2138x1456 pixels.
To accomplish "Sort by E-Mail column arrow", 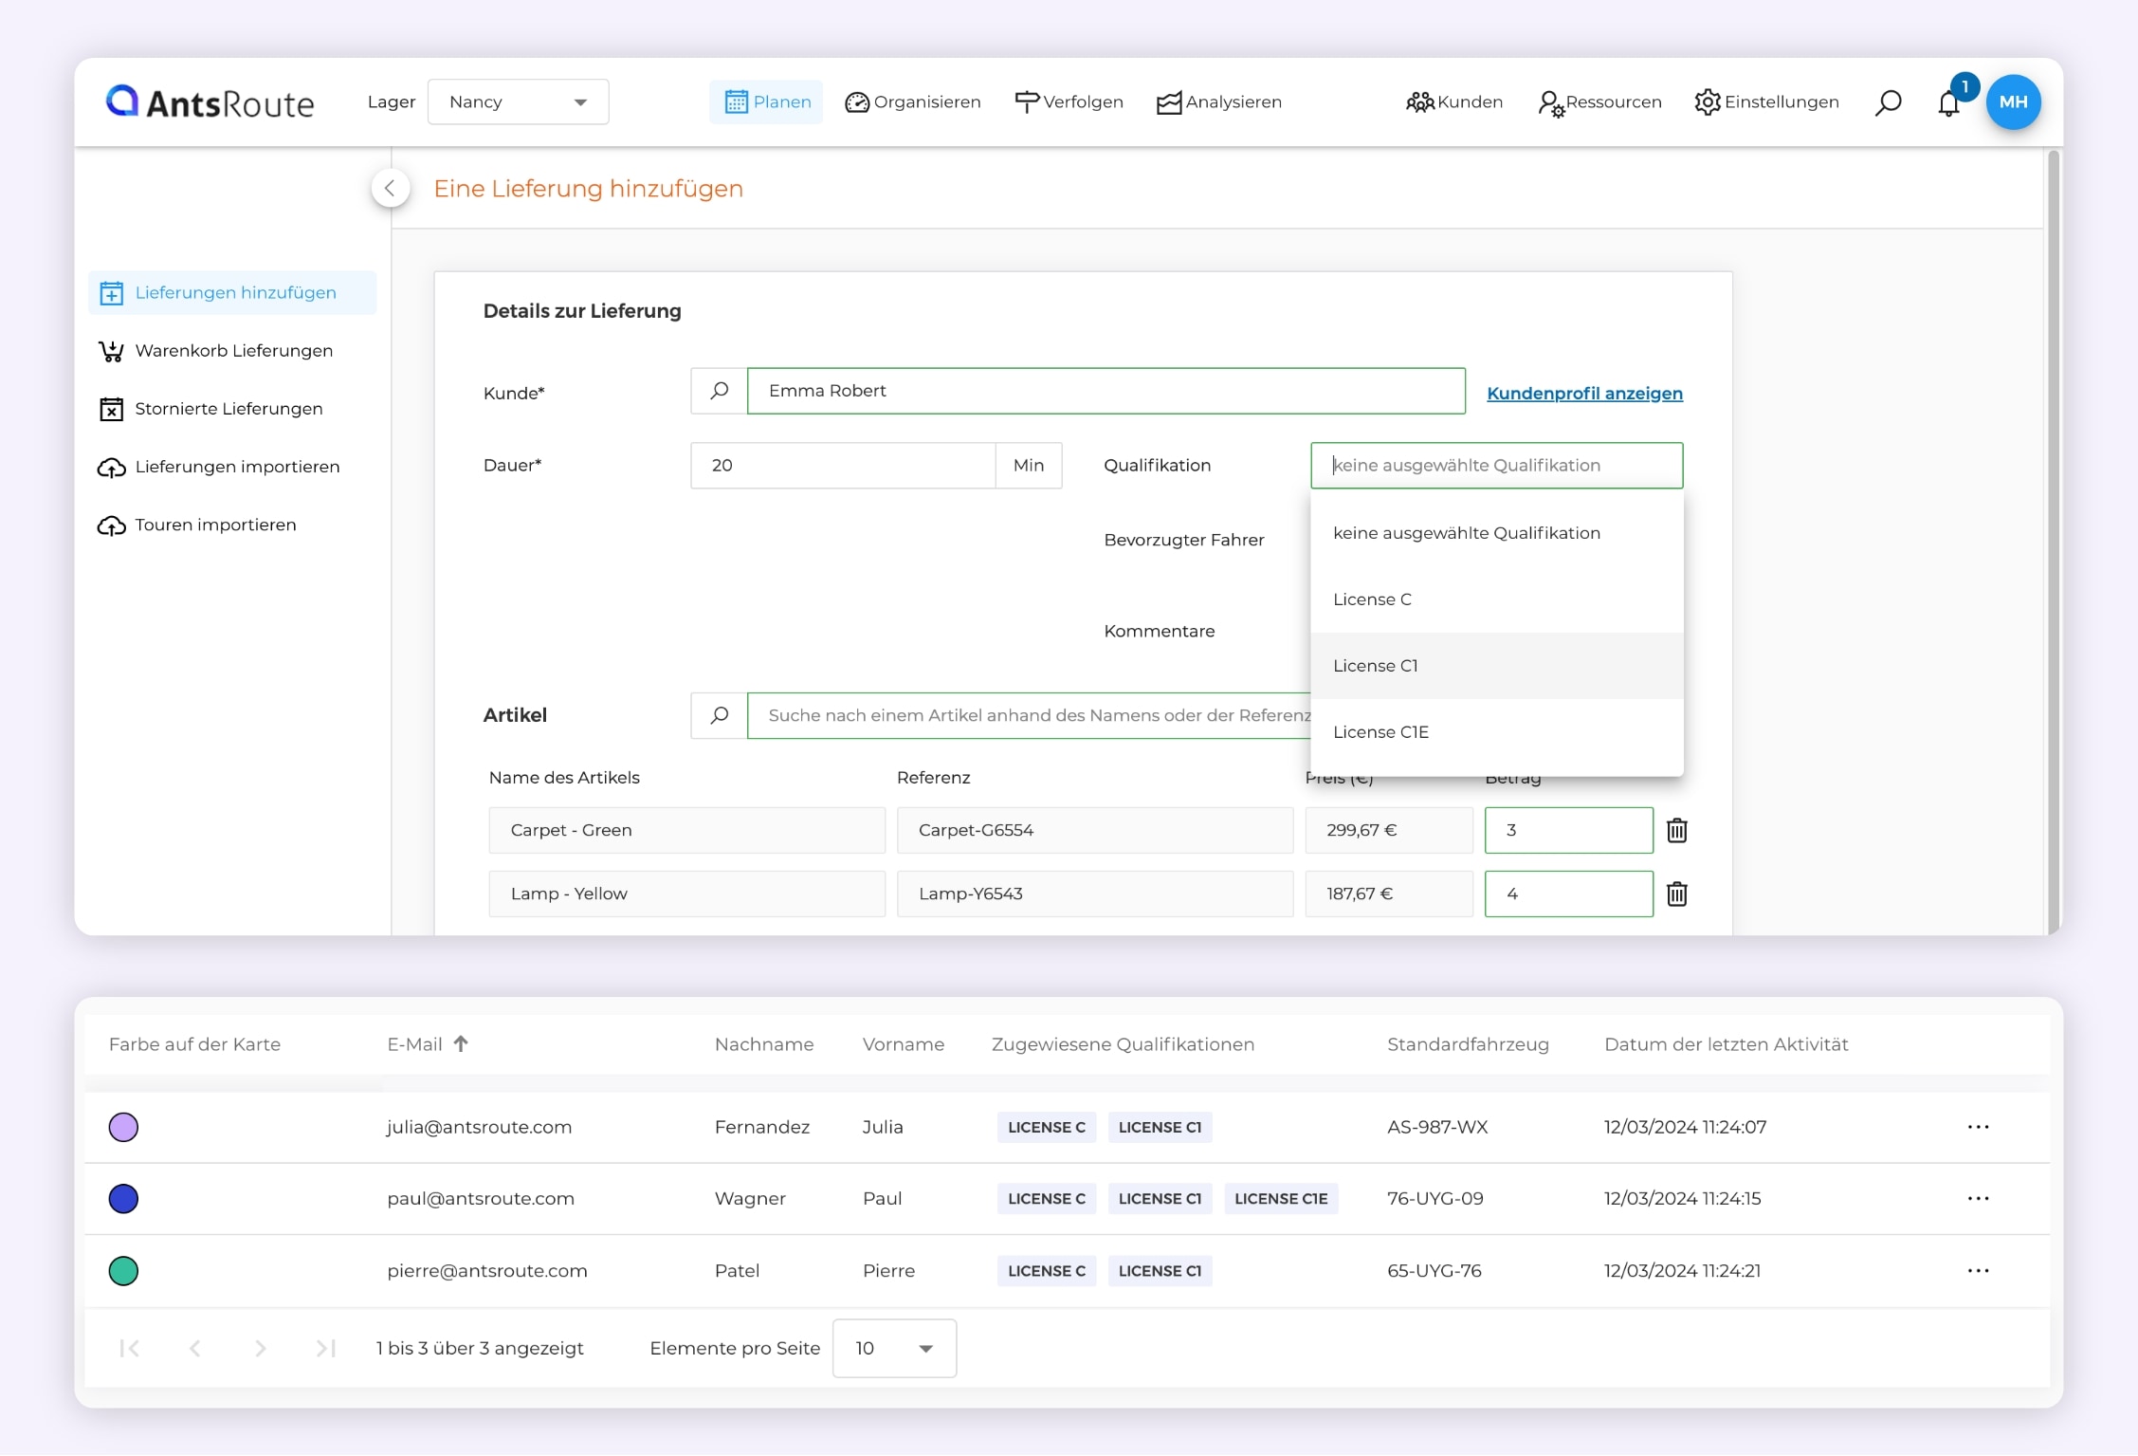I will tap(461, 1043).
